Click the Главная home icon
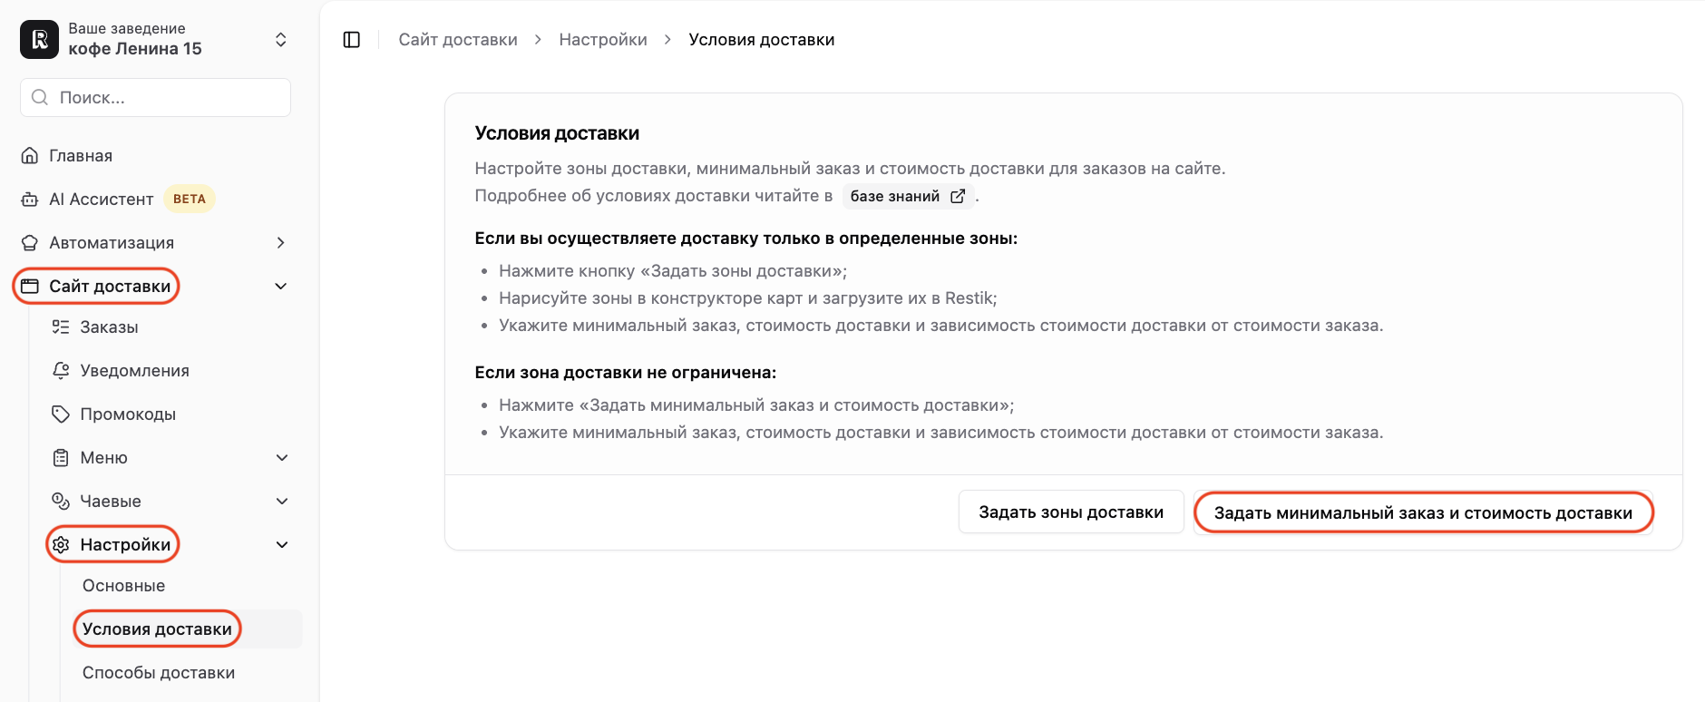This screenshot has width=1705, height=702. 30,156
